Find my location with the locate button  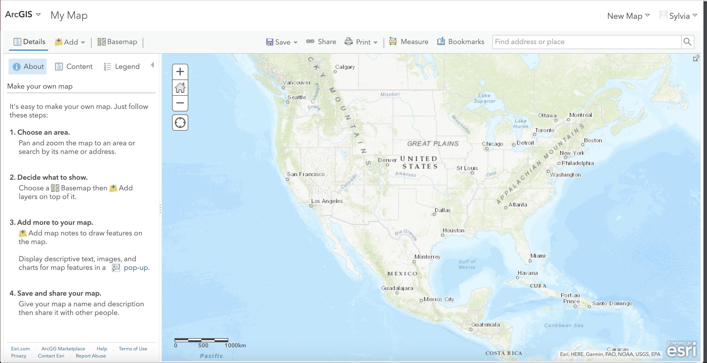180,123
